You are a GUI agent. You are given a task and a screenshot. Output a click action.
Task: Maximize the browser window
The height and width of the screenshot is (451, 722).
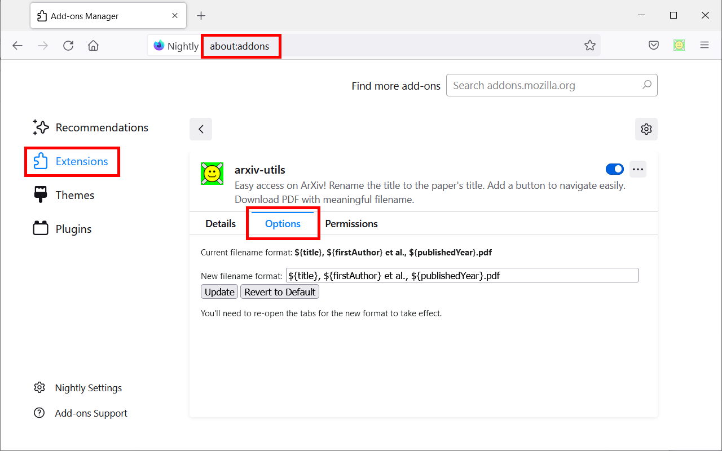pos(673,15)
